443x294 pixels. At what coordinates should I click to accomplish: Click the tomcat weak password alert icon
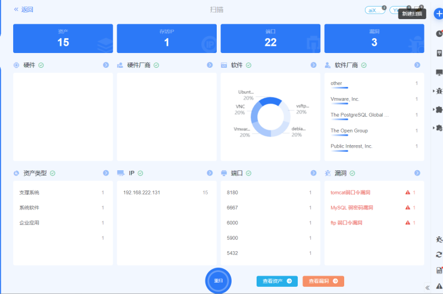tap(408, 193)
